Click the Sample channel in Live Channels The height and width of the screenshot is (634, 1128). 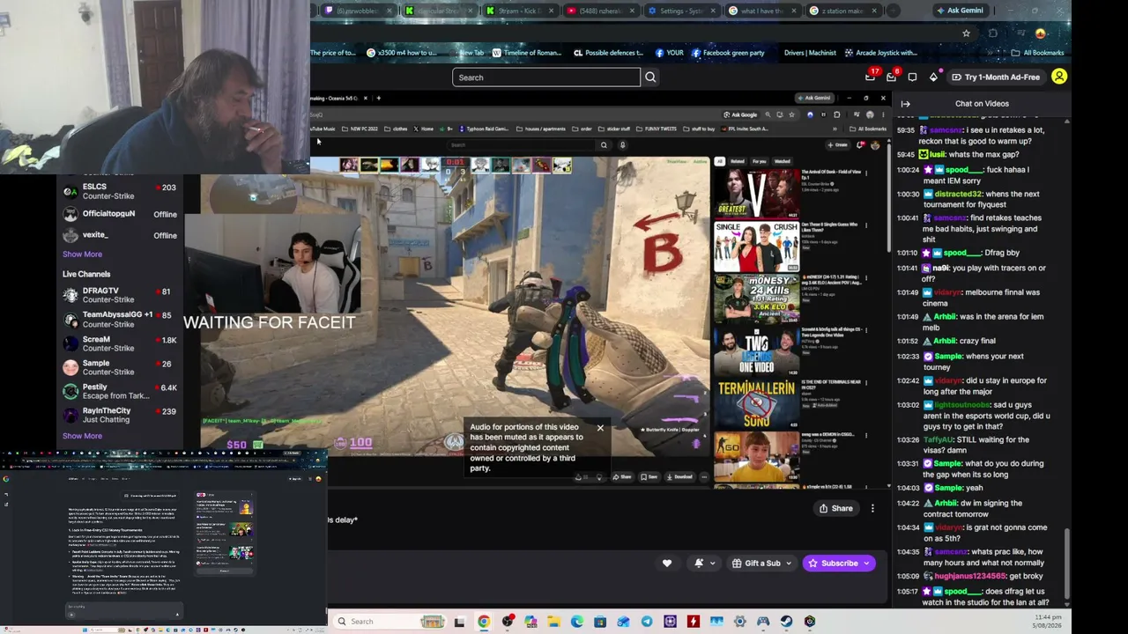119,367
